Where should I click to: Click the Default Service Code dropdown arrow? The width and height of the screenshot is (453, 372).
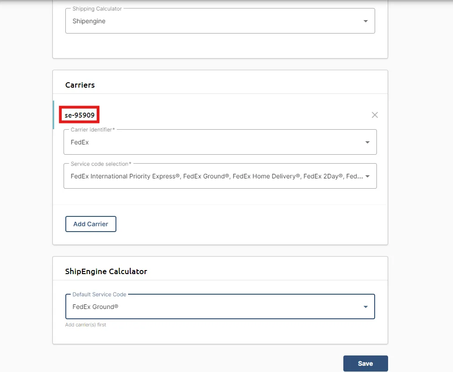click(365, 307)
